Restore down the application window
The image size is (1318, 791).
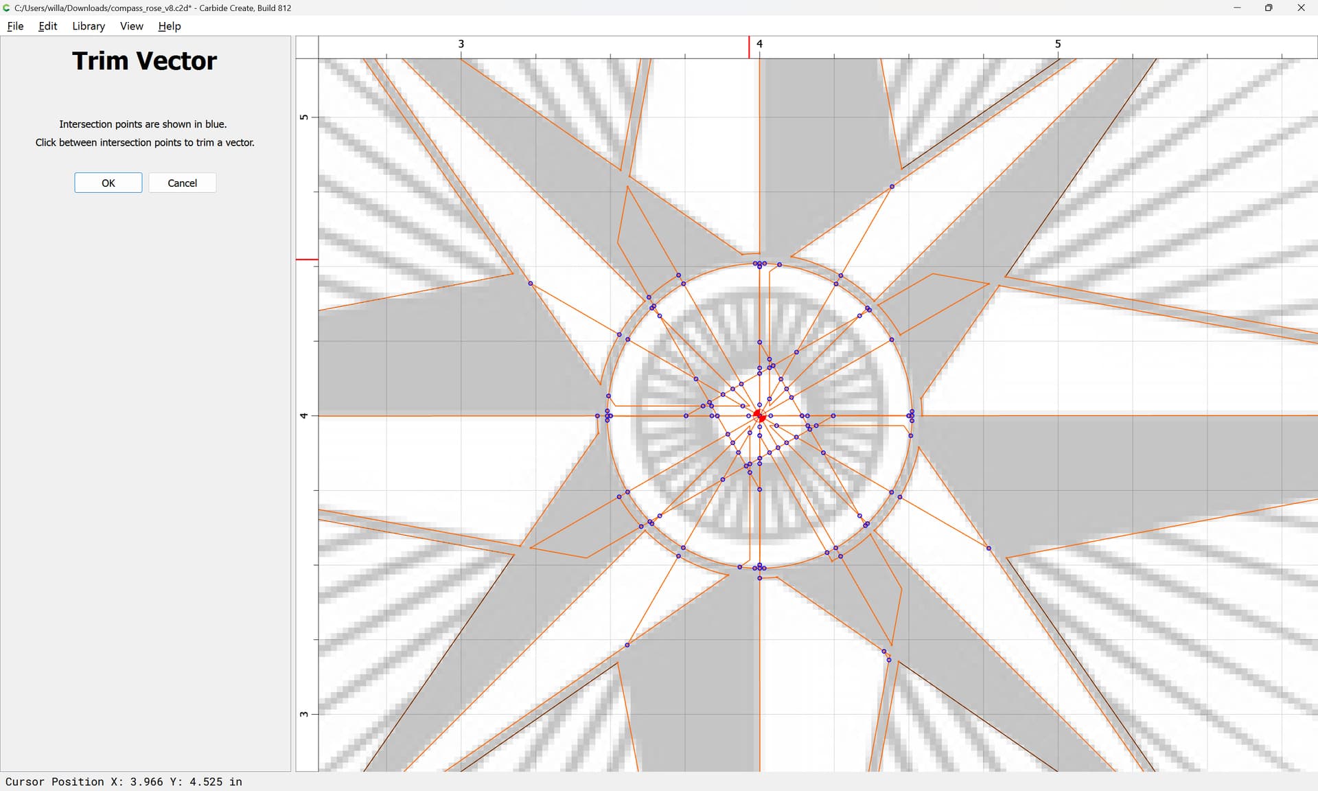[x=1269, y=8]
